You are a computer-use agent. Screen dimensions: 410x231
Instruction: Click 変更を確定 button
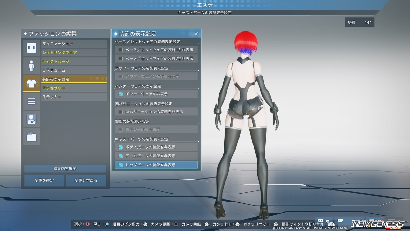(x=44, y=180)
